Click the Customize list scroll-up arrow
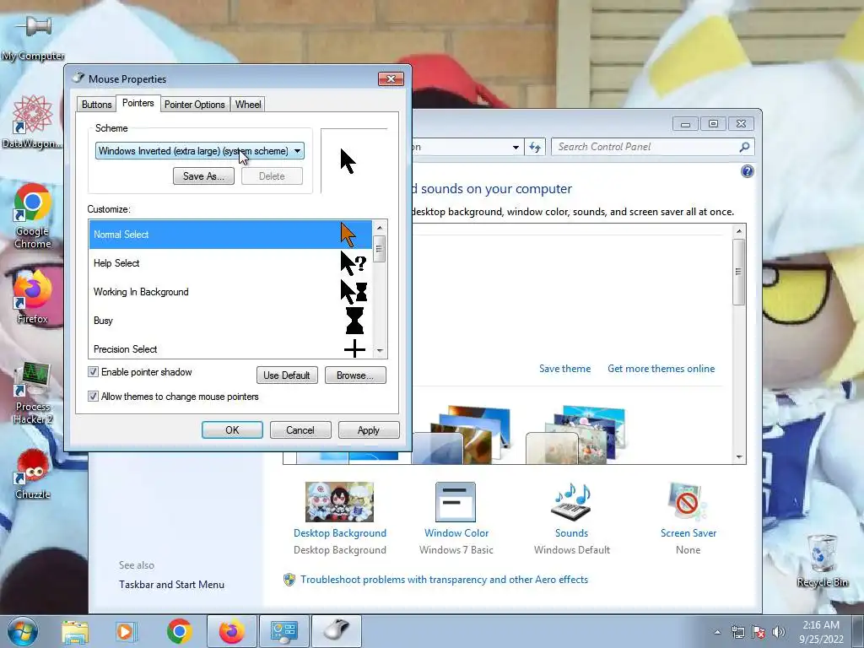Viewport: 864px width, 648px height. 380,228
